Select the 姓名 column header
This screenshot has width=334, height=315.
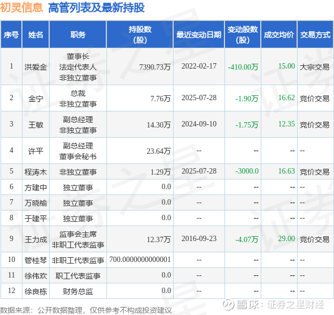[36, 34]
